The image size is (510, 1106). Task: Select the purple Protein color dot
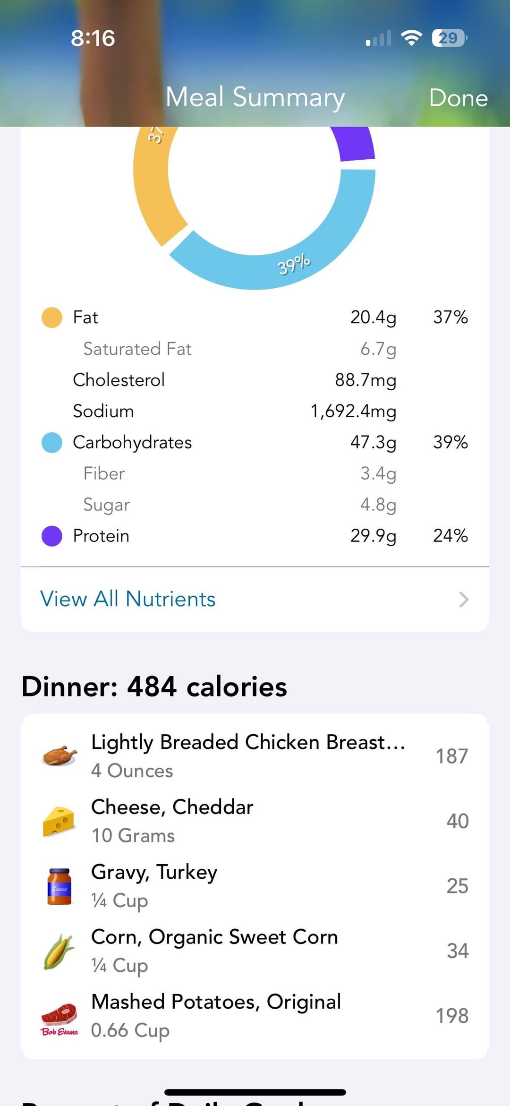pyautogui.click(x=52, y=536)
